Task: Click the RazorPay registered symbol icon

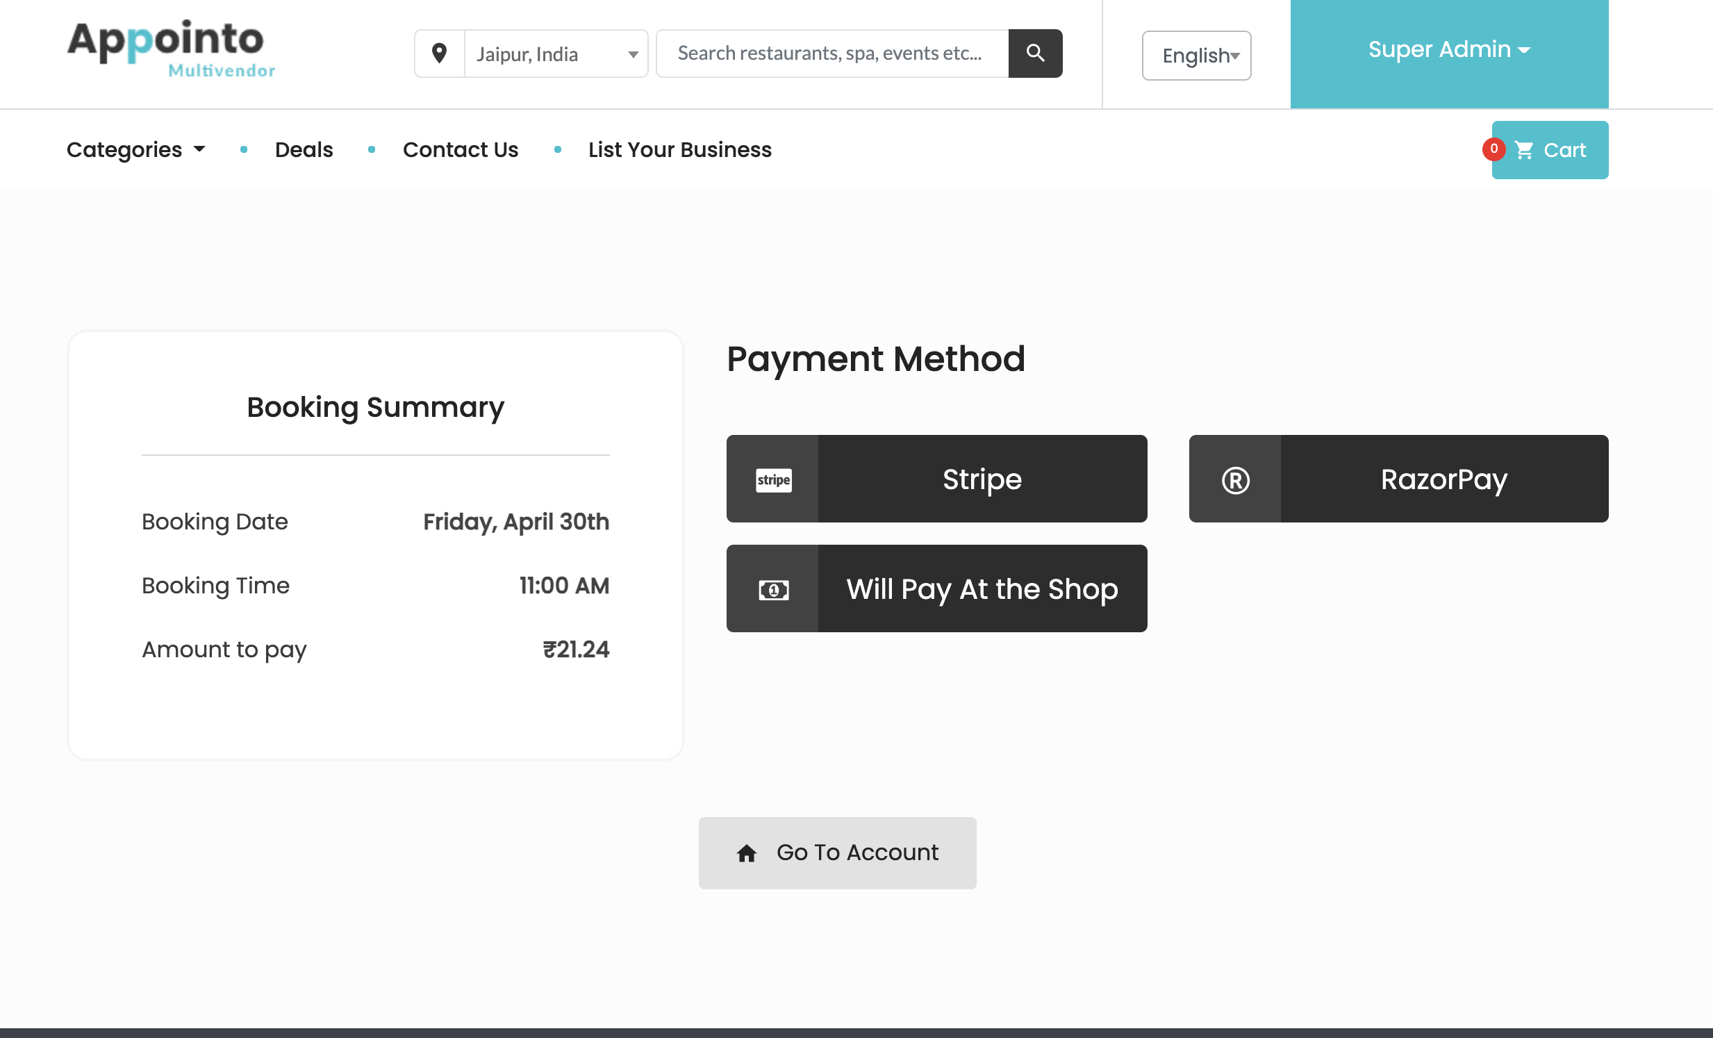Action: point(1235,479)
